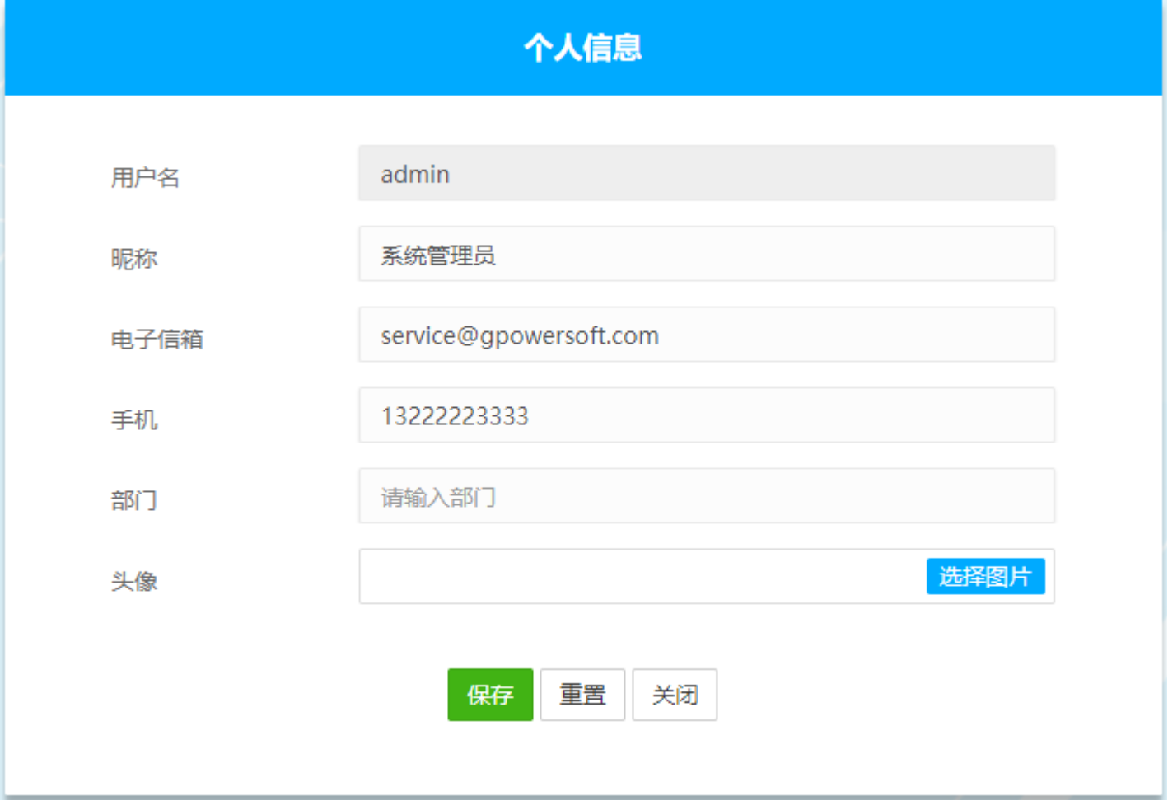Click the 用户名 label
Viewport: 1168px width, 801px height.
tap(145, 177)
